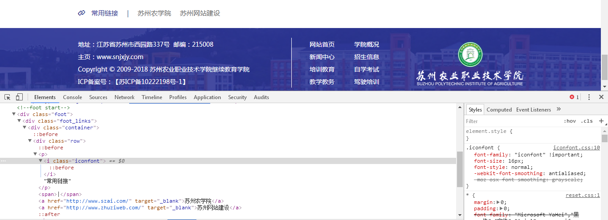Click the chain link icon beside 常用链接
Viewport: 608px width, 220px height.
point(82,13)
